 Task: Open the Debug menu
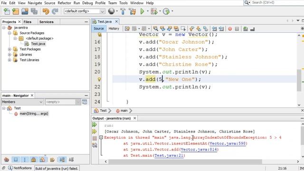point(87,3)
